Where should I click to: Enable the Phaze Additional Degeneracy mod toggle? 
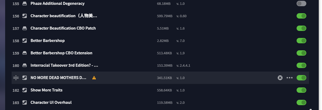pos(301,3)
